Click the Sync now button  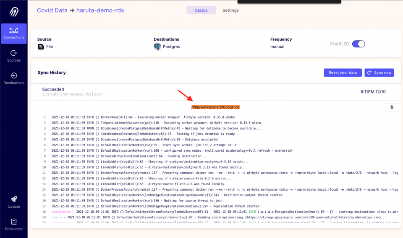coord(379,72)
